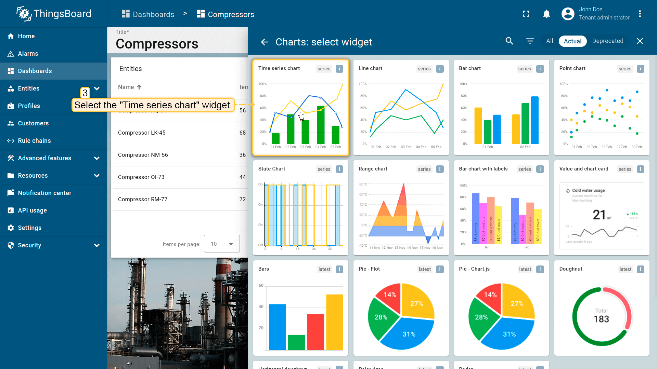Click the search icon in widget panel
The width and height of the screenshot is (657, 369).
coord(509,41)
